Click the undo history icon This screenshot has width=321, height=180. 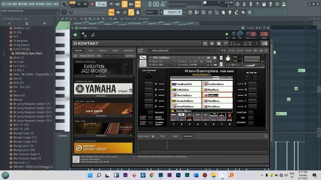[237, 4]
